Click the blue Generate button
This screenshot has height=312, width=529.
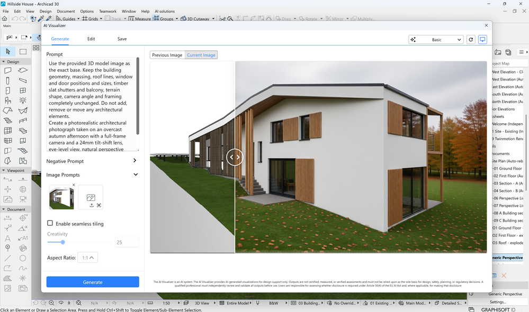tap(93, 282)
